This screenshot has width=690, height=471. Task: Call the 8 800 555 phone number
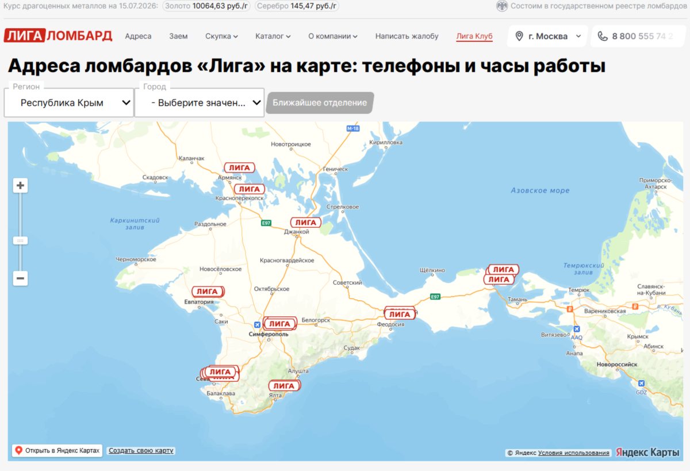coord(642,36)
